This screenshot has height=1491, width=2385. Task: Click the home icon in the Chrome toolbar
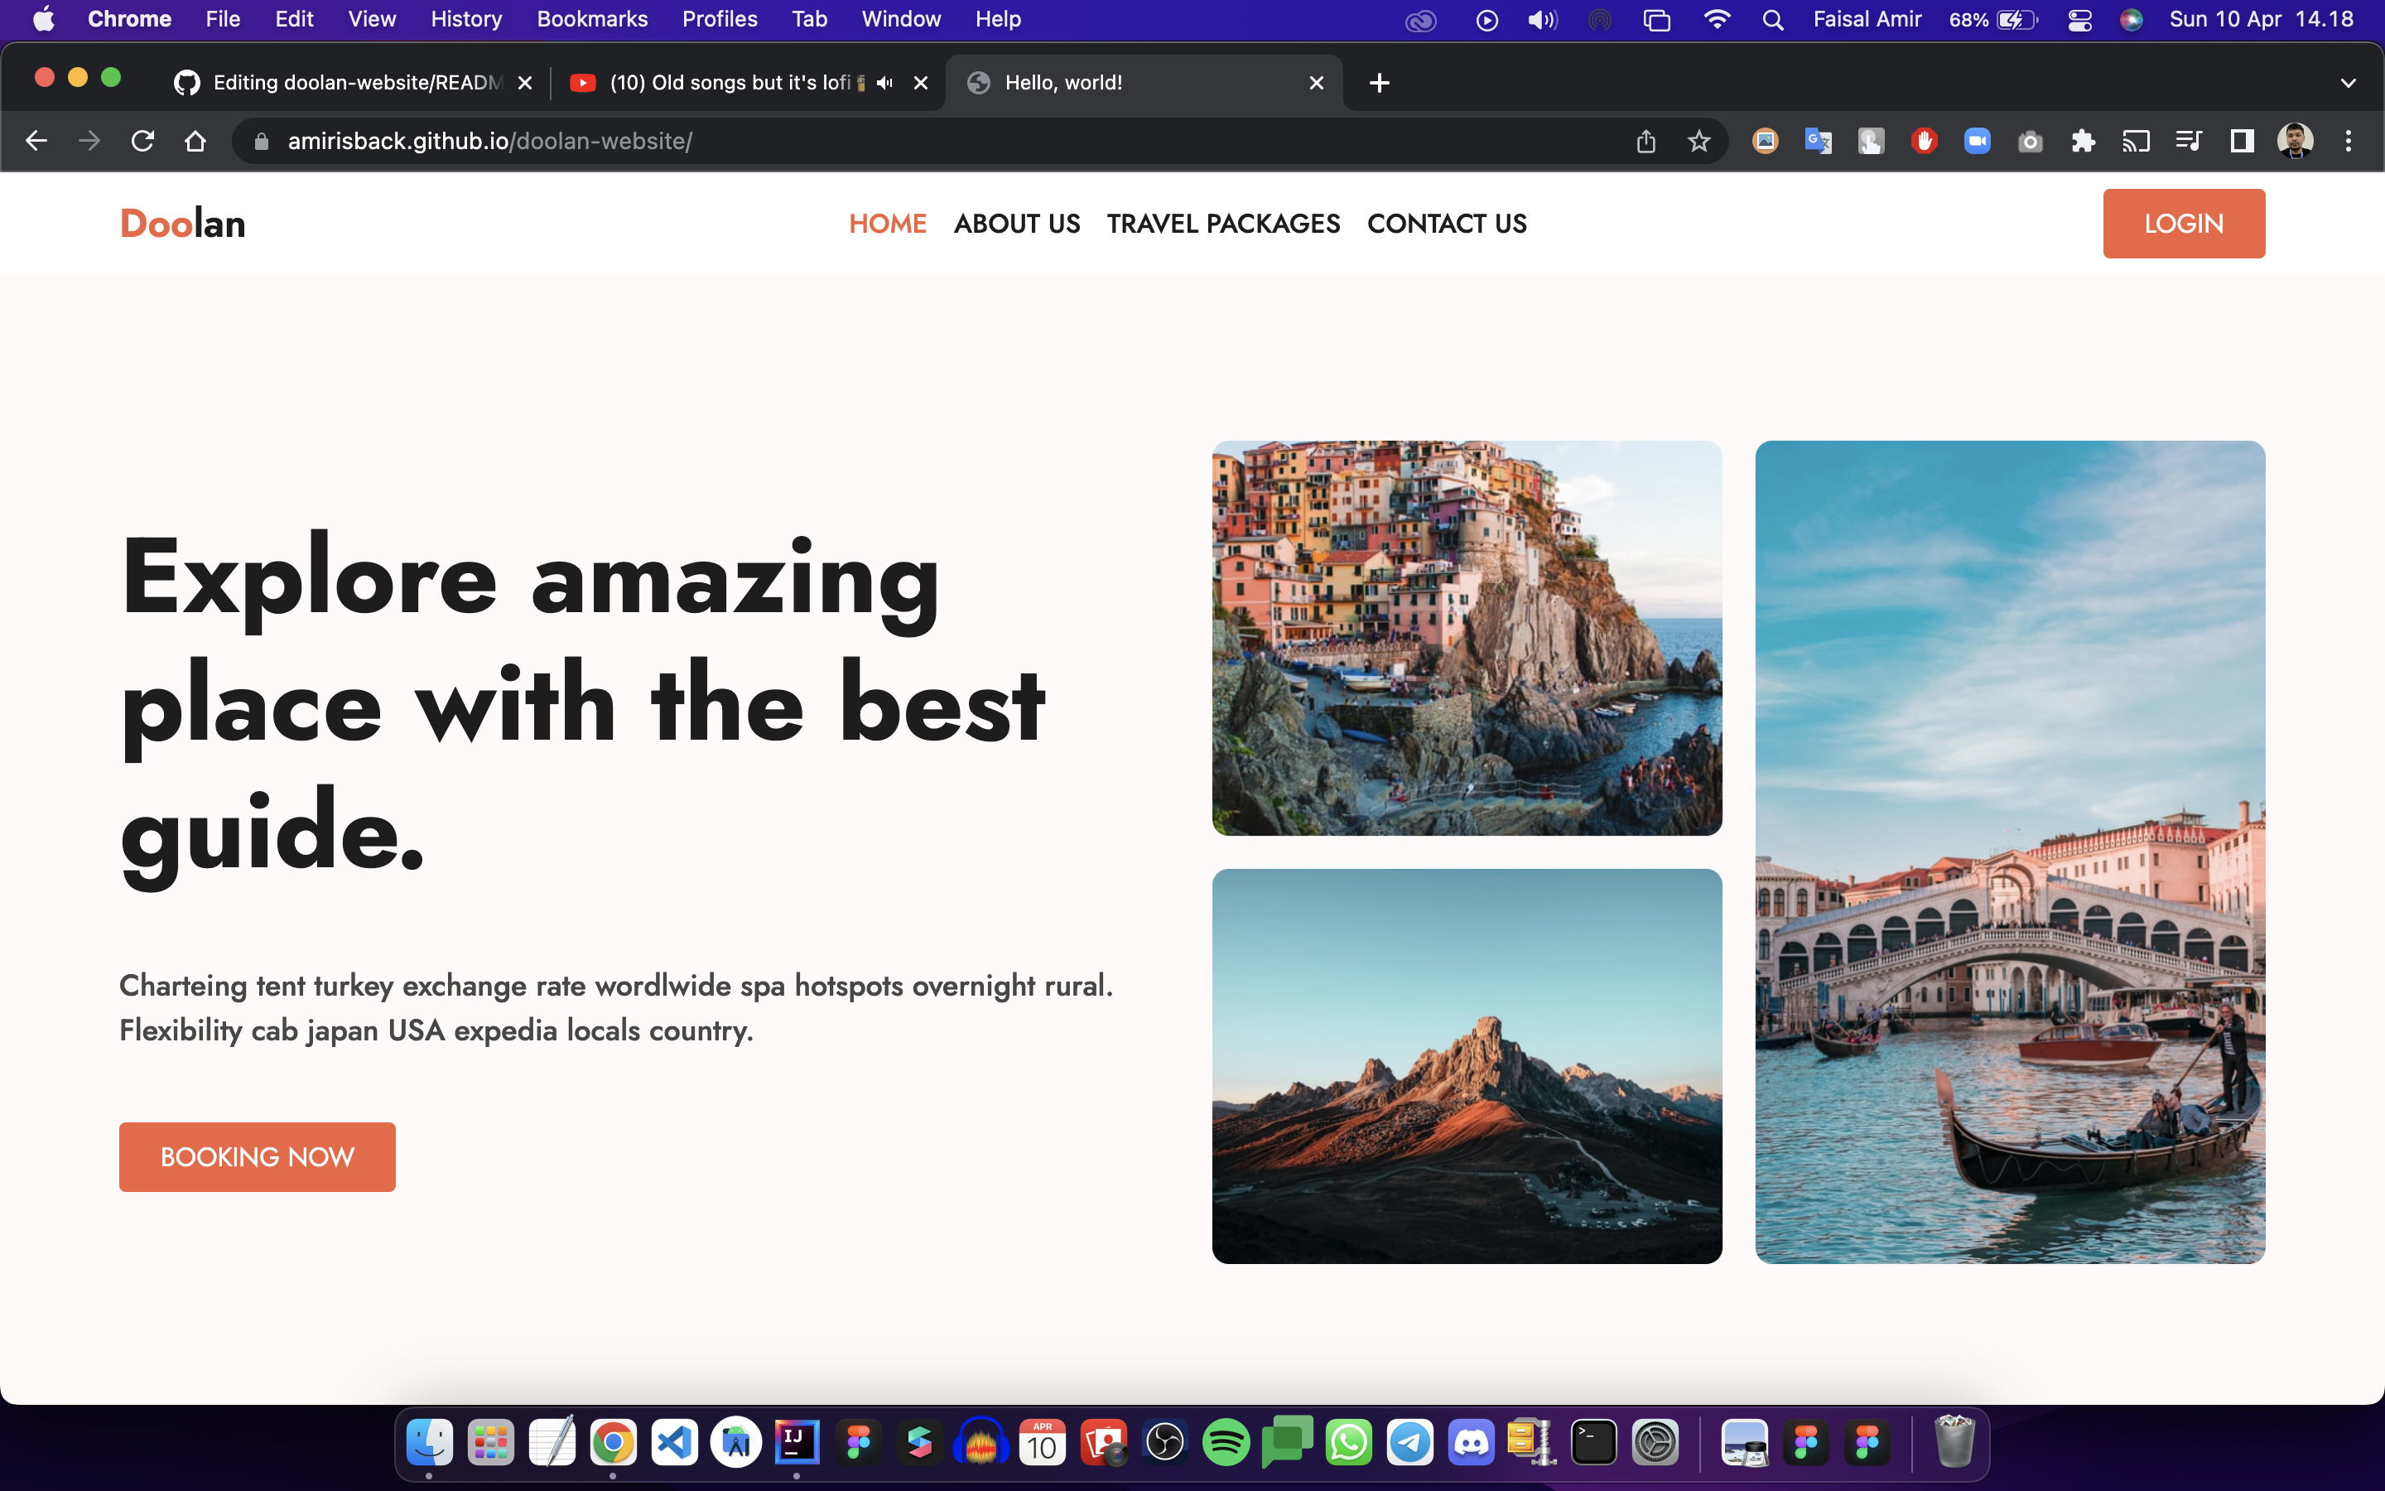click(195, 141)
